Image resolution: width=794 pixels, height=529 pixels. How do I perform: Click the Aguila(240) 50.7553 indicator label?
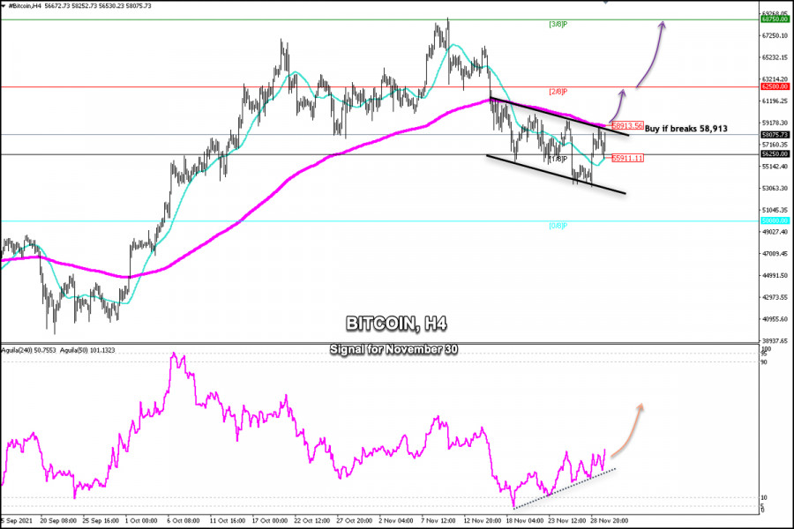click(29, 350)
